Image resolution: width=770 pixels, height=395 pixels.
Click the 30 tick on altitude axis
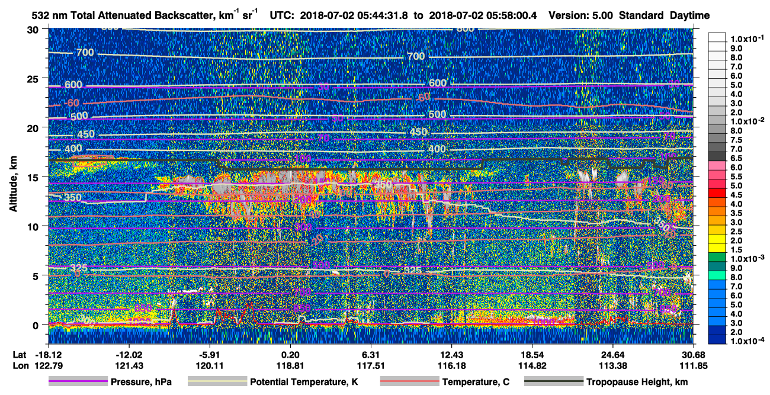coord(34,28)
